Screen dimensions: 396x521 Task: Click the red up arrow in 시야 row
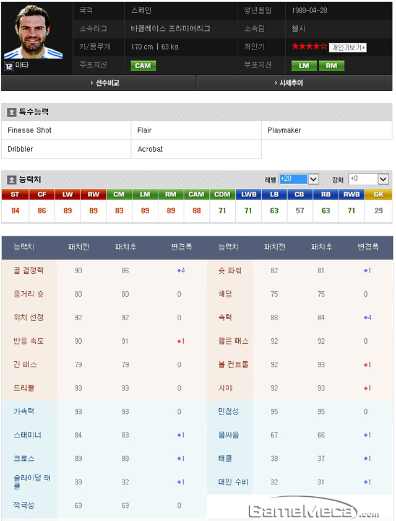click(x=365, y=388)
